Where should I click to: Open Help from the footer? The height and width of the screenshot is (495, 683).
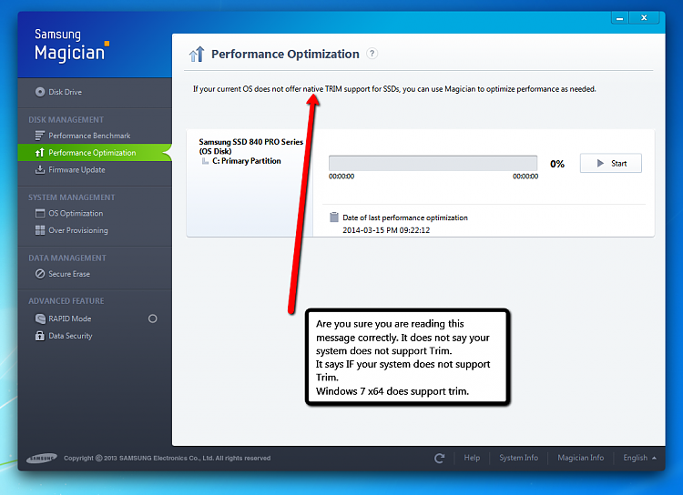(x=472, y=458)
